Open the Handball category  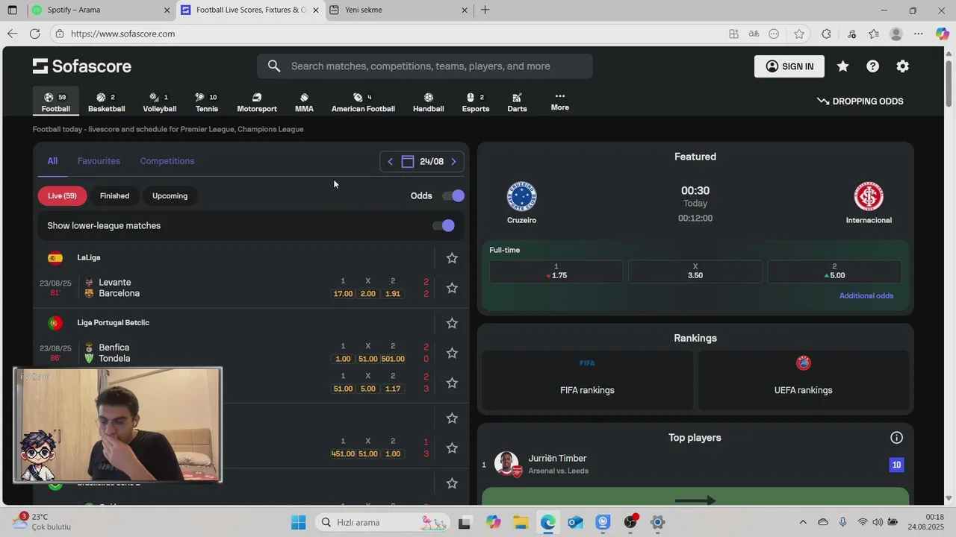click(x=428, y=102)
